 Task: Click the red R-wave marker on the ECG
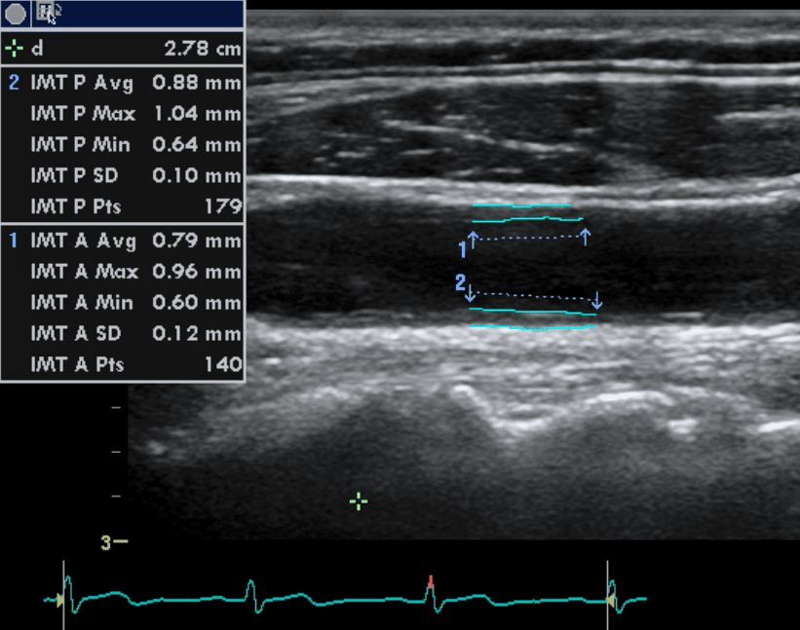[x=431, y=581]
